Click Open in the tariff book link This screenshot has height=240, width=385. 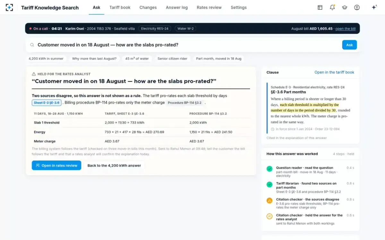point(334,72)
